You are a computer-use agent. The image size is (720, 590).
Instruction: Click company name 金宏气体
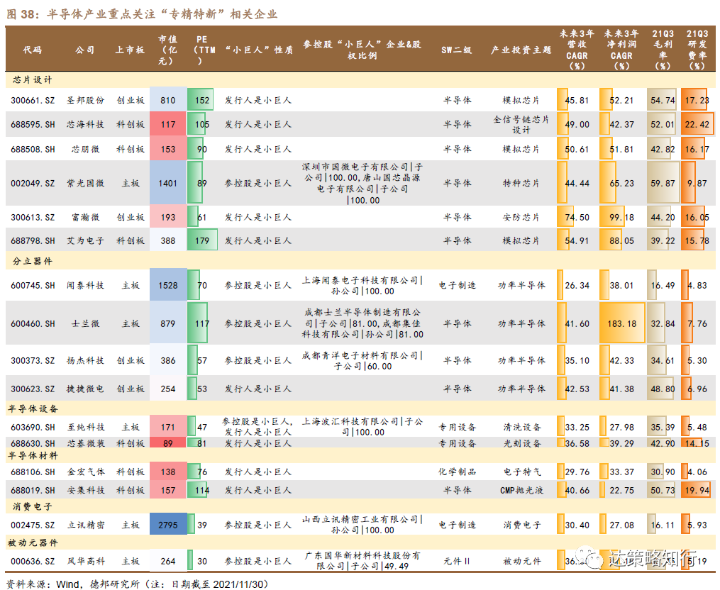click(85, 472)
